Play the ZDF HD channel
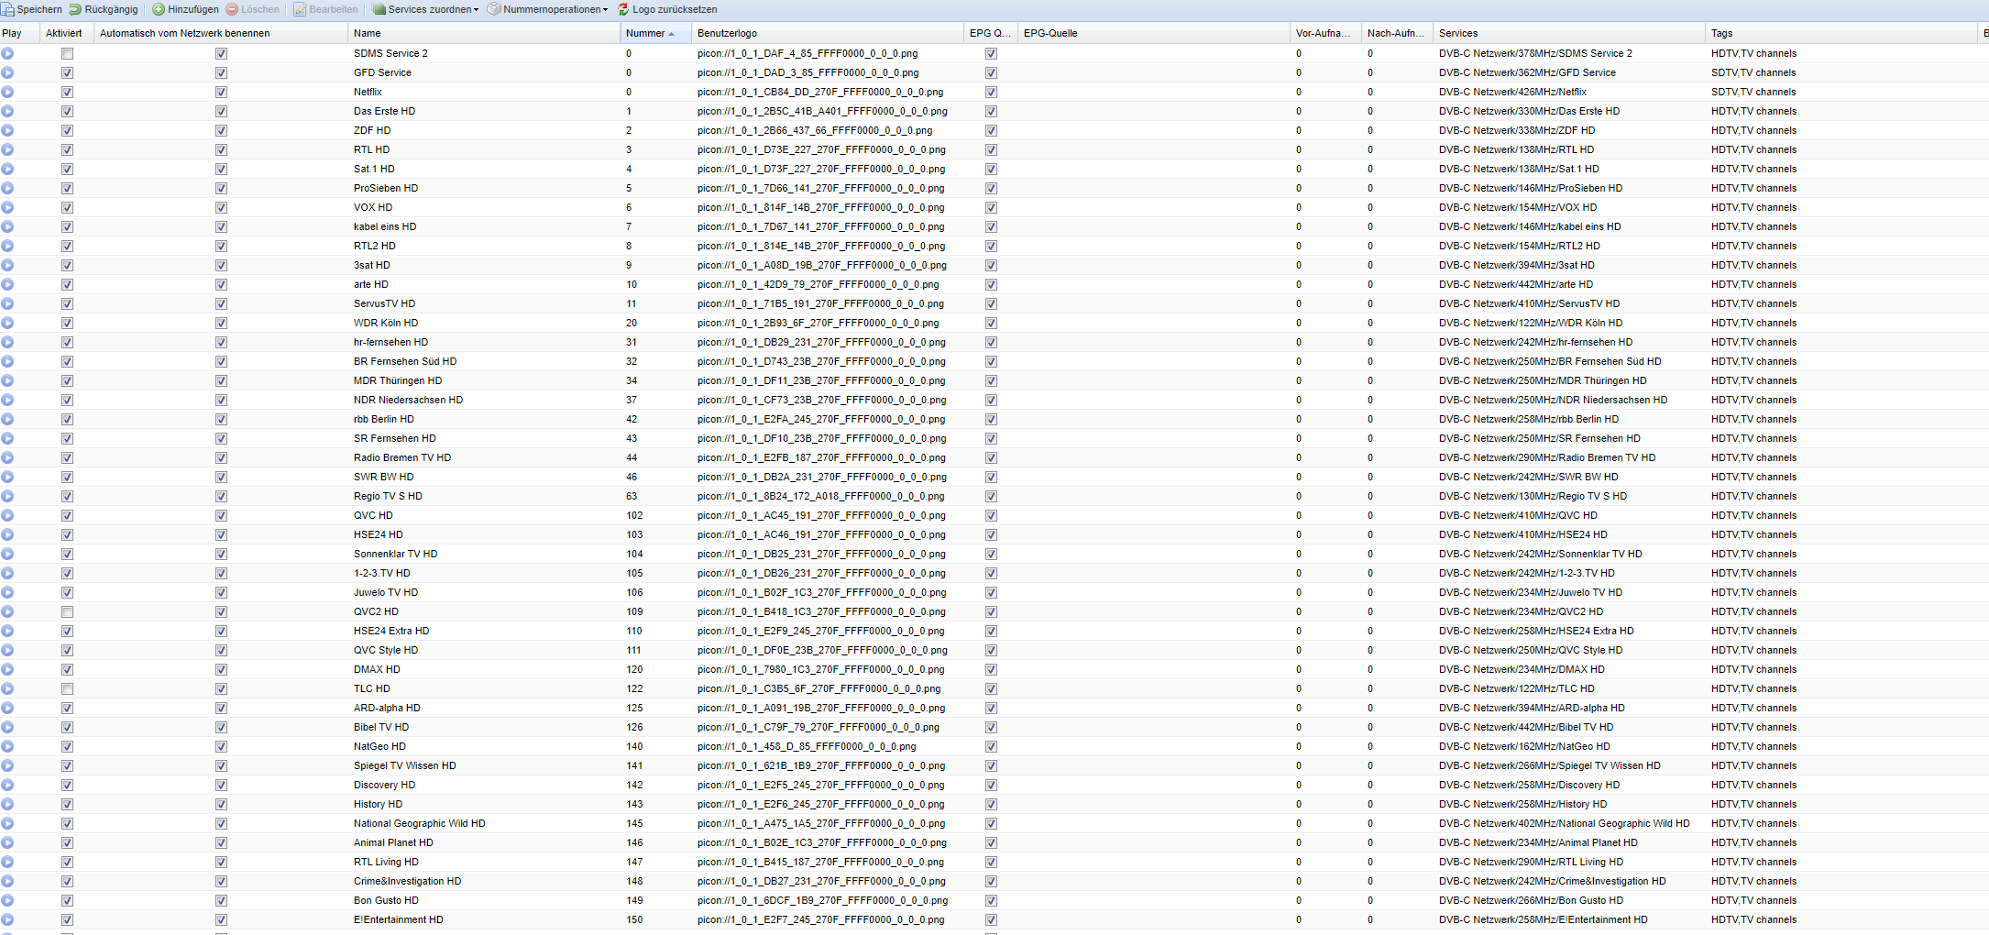The height and width of the screenshot is (935, 1989). click(7, 130)
